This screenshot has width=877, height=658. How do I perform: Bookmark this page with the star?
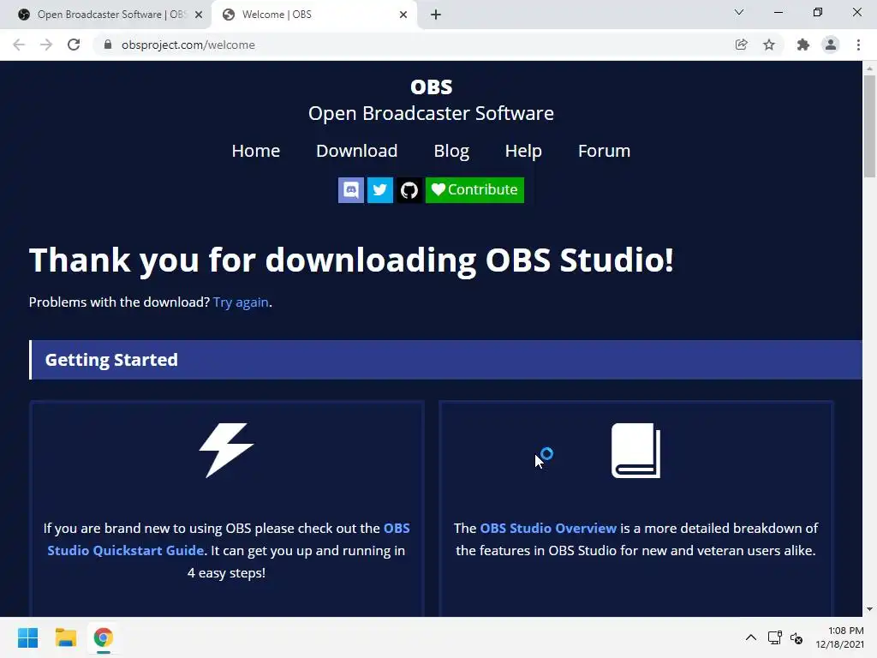(769, 45)
